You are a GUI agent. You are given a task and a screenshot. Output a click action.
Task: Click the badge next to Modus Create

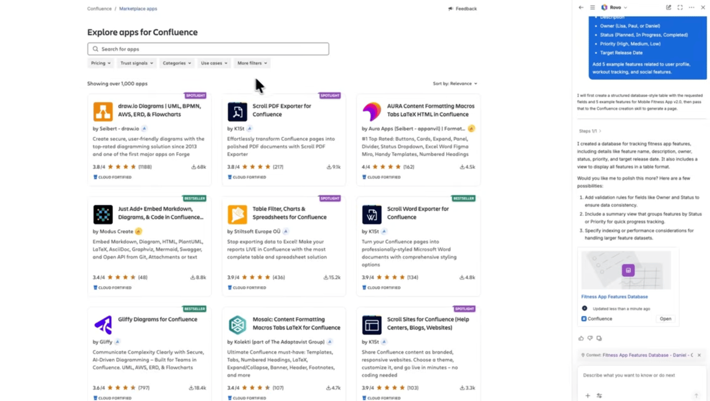(x=138, y=231)
